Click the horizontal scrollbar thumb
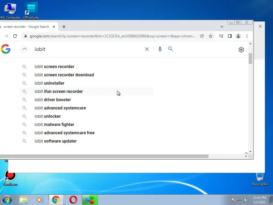The width and height of the screenshot is (273, 205). coord(104,156)
